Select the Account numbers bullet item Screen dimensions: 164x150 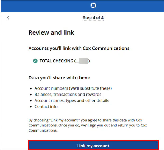pyautogui.click(x=73, y=88)
